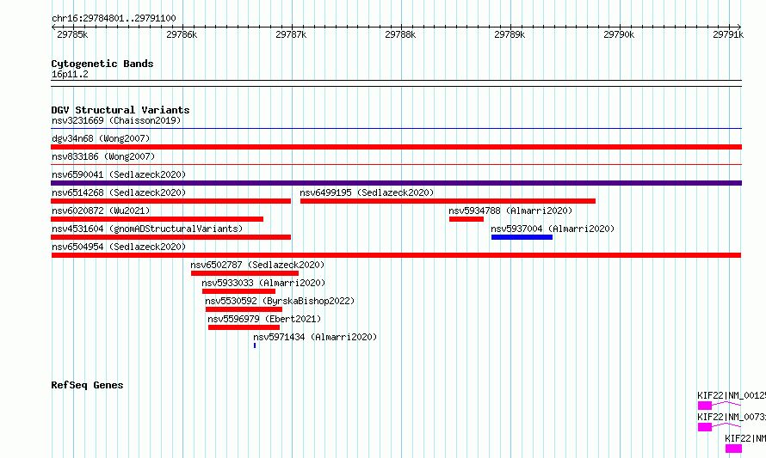Click the 29790k ruler mark
The image size is (766, 458).
(x=619, y=34)
